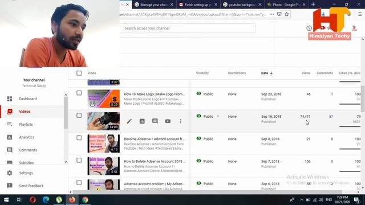Open the volume control in system tray

[321, 200]
